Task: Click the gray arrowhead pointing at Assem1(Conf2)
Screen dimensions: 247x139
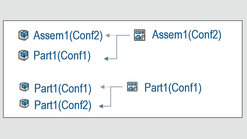Action: pos(108,35)
